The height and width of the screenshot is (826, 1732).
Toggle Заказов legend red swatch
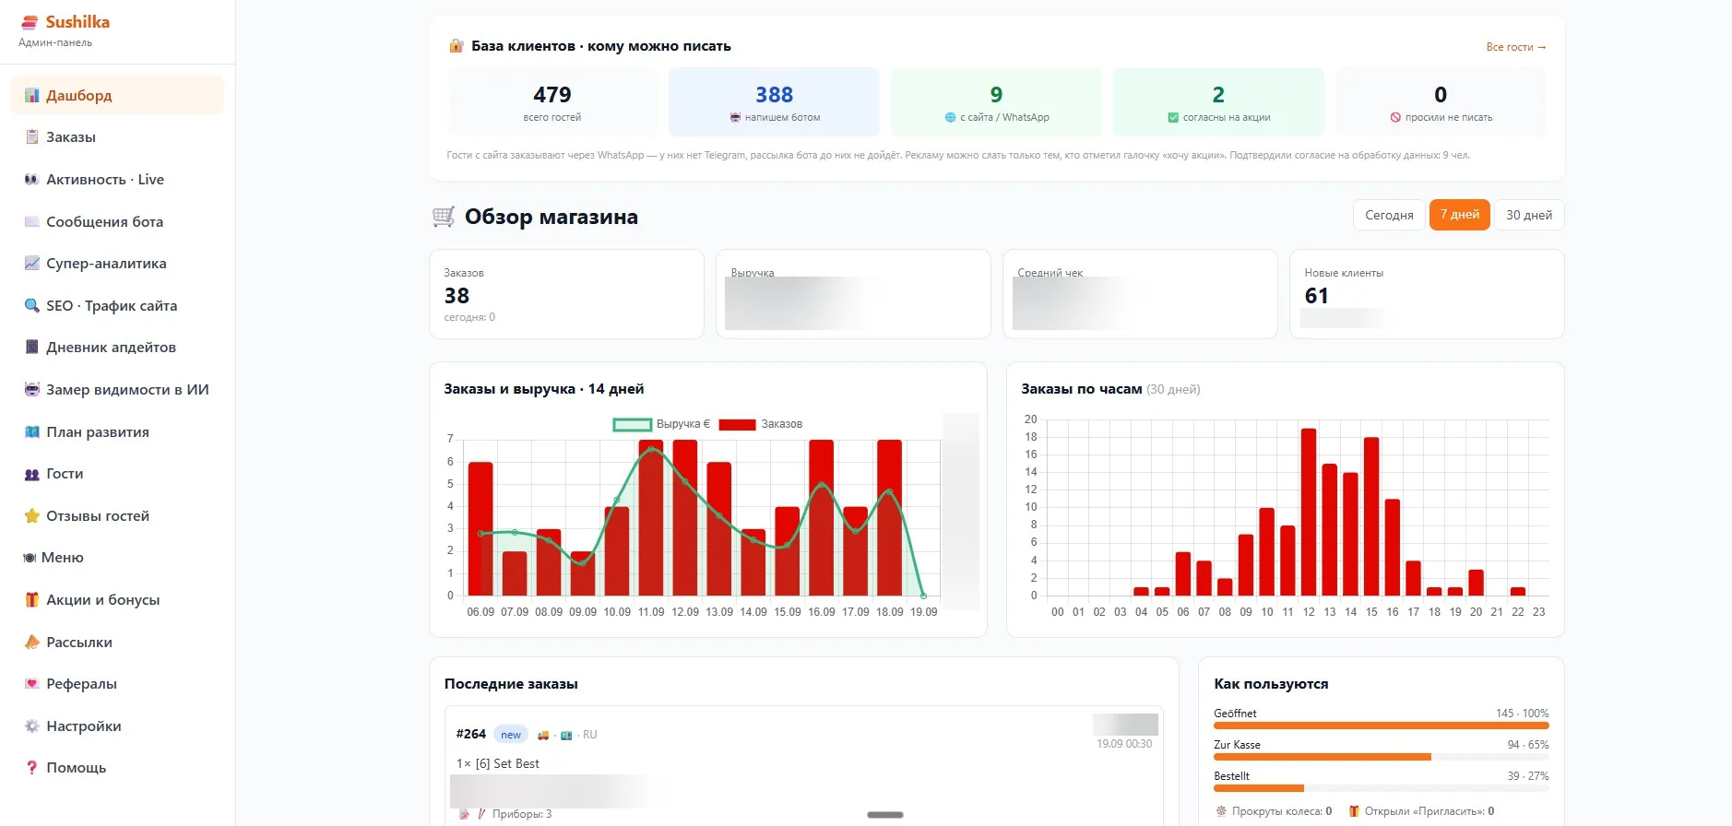pos(737,425)
